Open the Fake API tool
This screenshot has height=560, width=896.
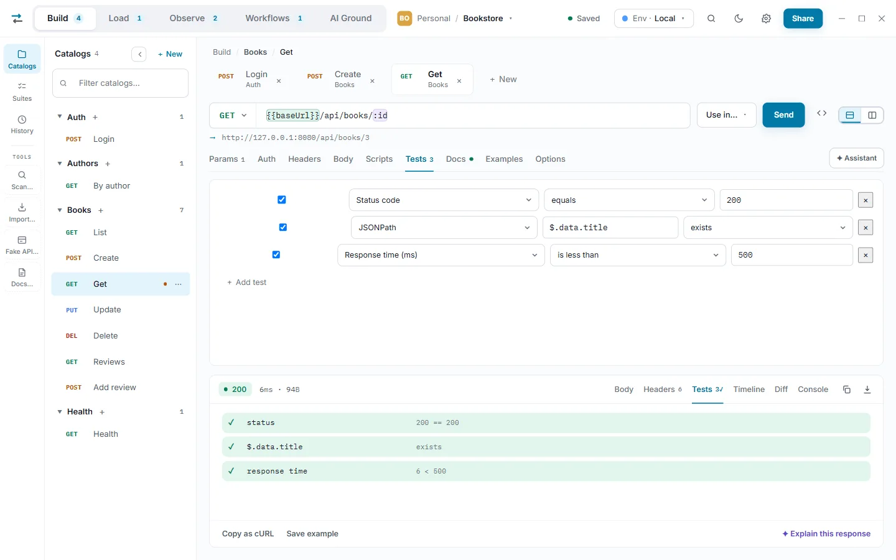[x=22, y=245]
